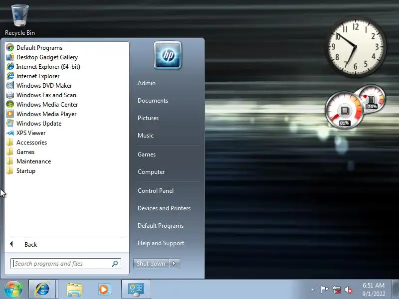Open Control Panel menu entry
Viewport: 399px width, 299px height.
[x=156, y=191]
